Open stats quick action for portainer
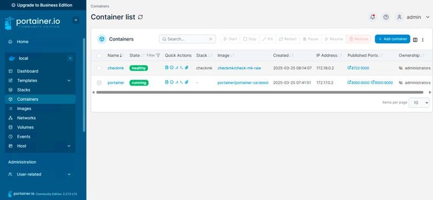The height and width of the screenshot is (200, 433). pyautogui.click(x=176, y=82)
